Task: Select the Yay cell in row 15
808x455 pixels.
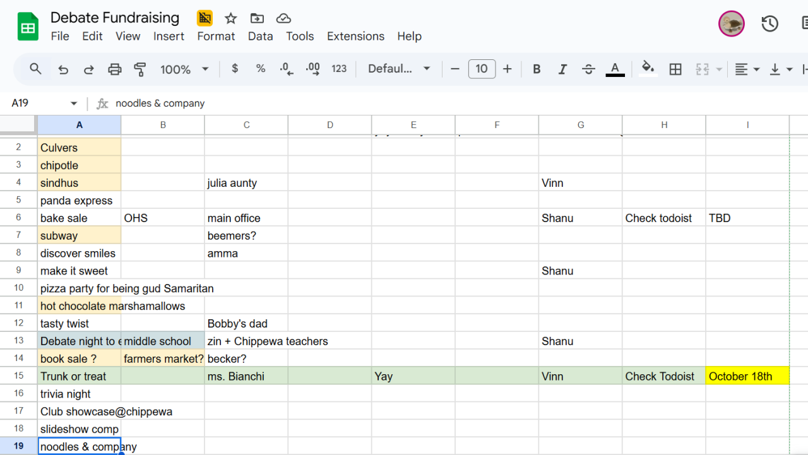Action: pos(413,376)
